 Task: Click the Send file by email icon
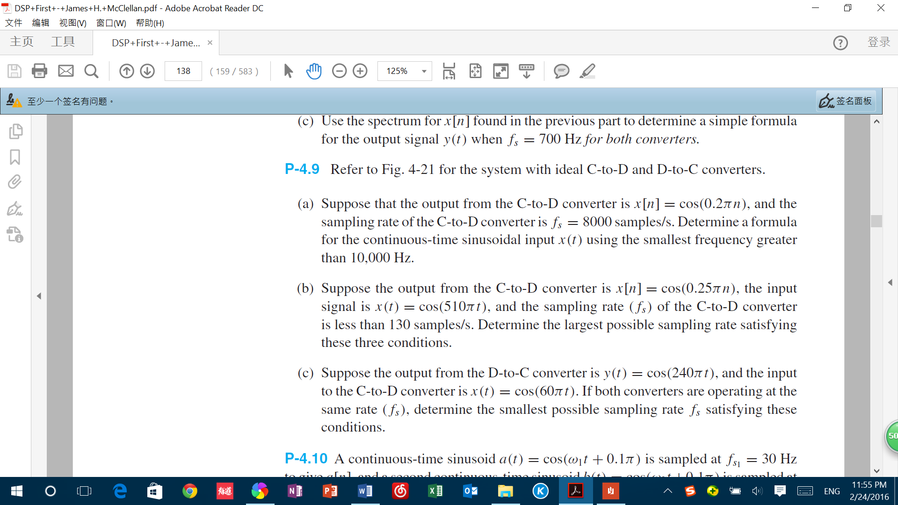(x=66, y=71)
